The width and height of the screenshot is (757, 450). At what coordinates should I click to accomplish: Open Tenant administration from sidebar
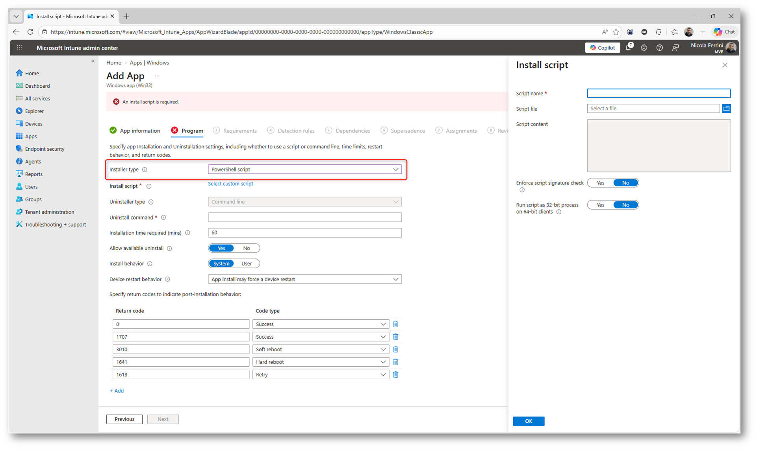(x=49, y=212)
